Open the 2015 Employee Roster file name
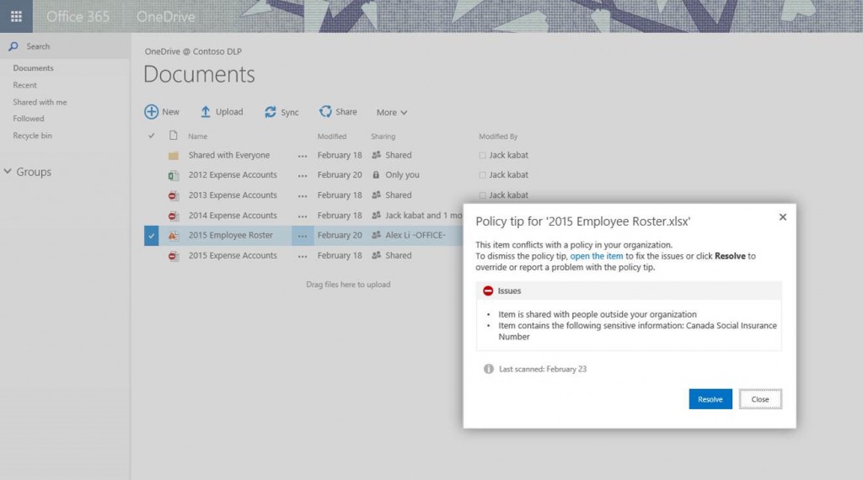This screenshot has height=480, width=863. (x=231, y=235)
